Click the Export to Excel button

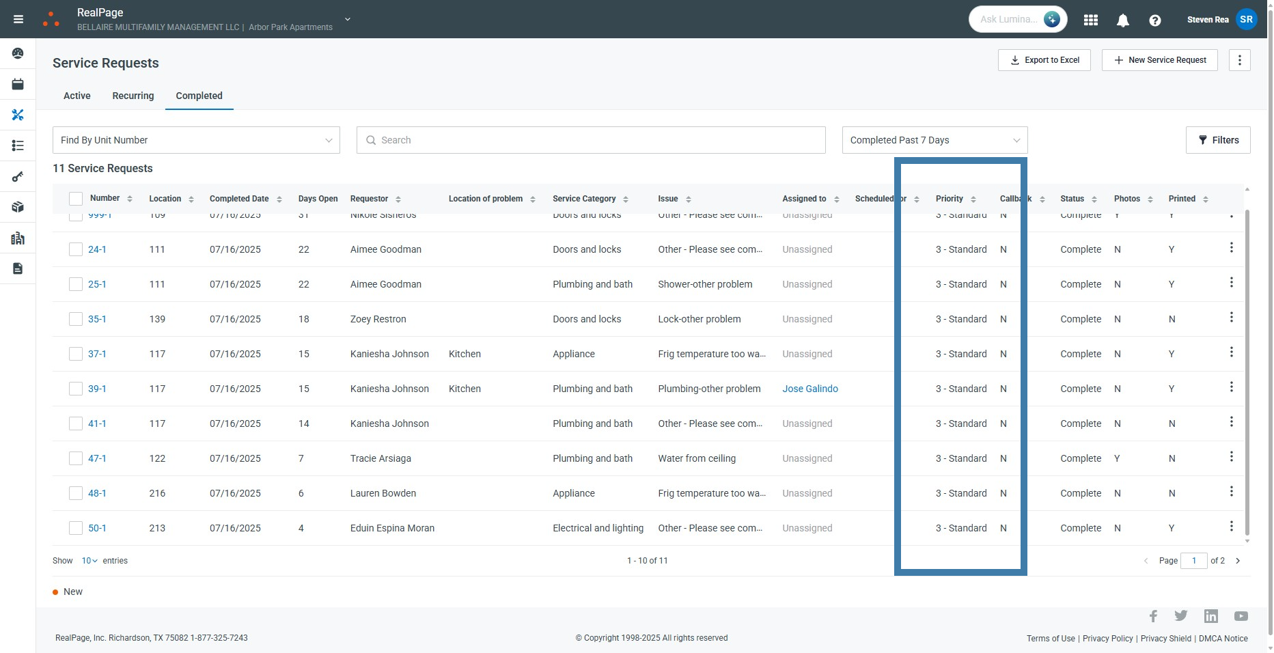coord(1044,60)
